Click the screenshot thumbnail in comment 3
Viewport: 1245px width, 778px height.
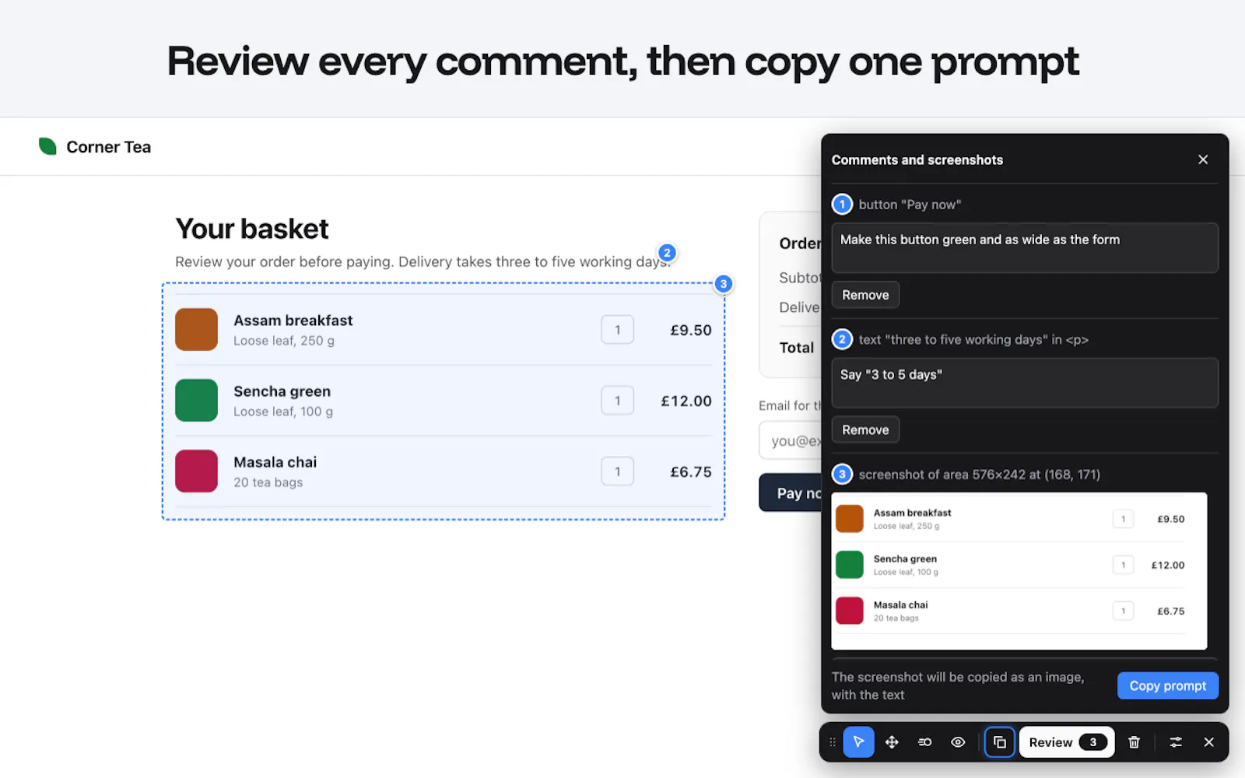click(1019, 571)
